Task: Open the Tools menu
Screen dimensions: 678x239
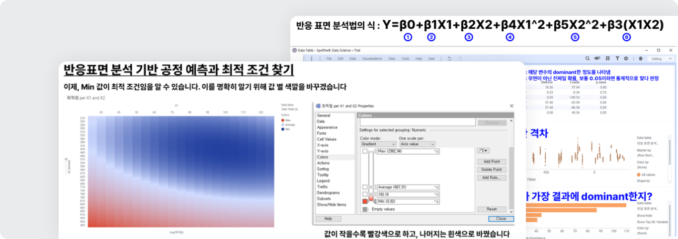Action: coord(405,59)
